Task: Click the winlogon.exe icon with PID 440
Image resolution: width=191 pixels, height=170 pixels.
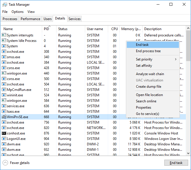Action: (x=4, y=73)
